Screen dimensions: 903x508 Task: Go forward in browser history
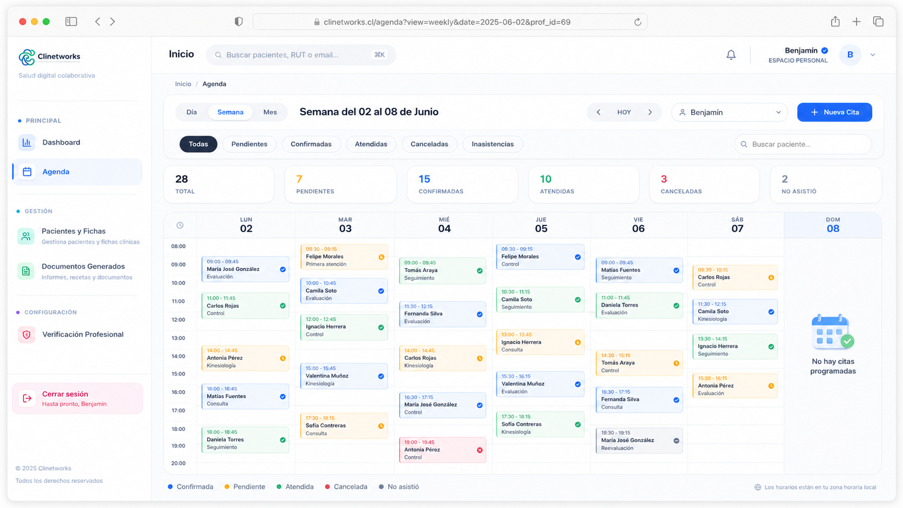[112, 22]
